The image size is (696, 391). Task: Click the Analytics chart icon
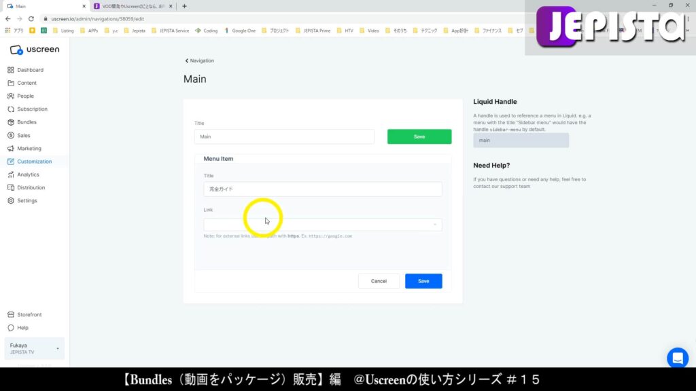coord(11,174)
